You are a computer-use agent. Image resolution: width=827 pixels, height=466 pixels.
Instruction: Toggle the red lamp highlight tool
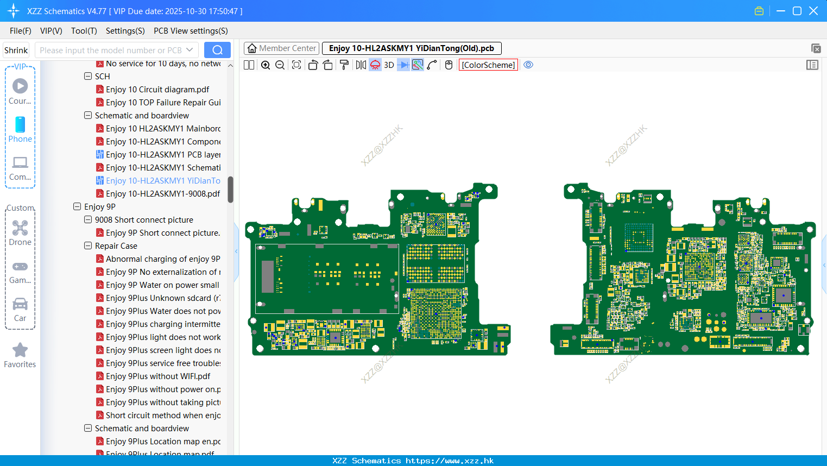pos(375,65)
